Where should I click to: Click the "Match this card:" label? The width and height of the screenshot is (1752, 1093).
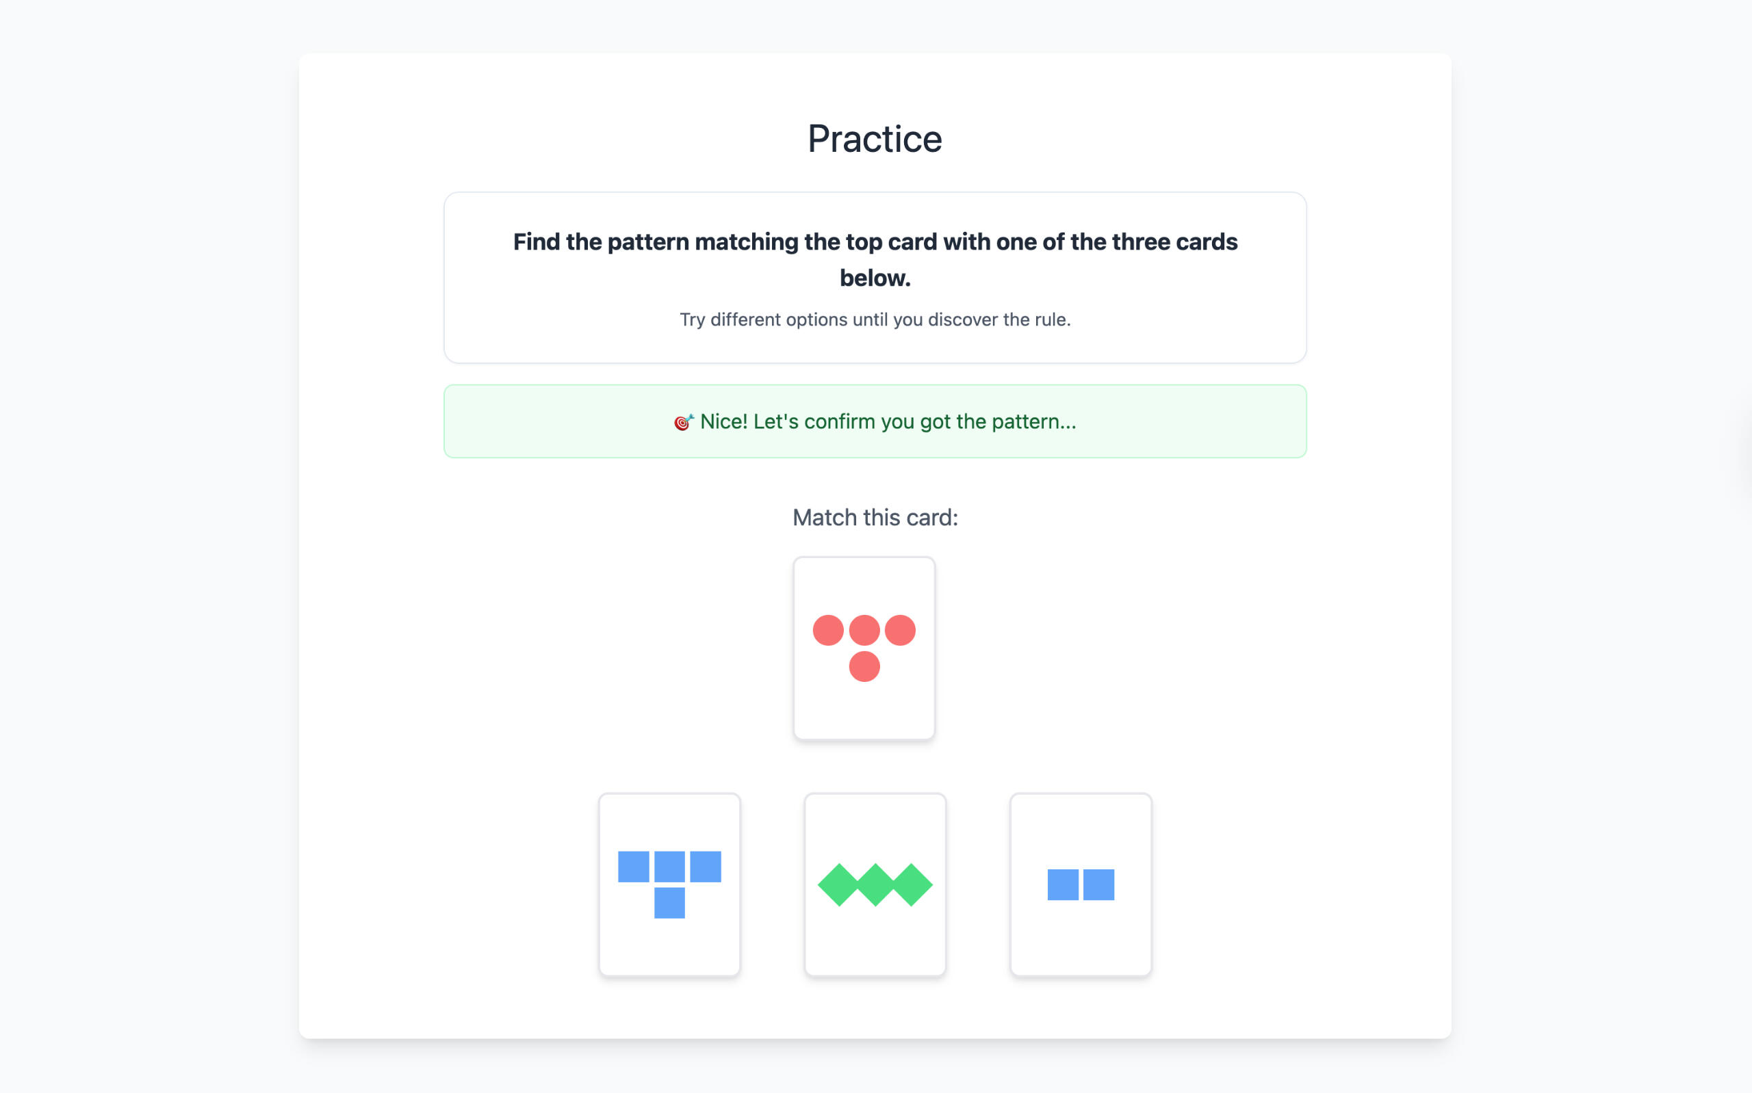click(875, 518)
